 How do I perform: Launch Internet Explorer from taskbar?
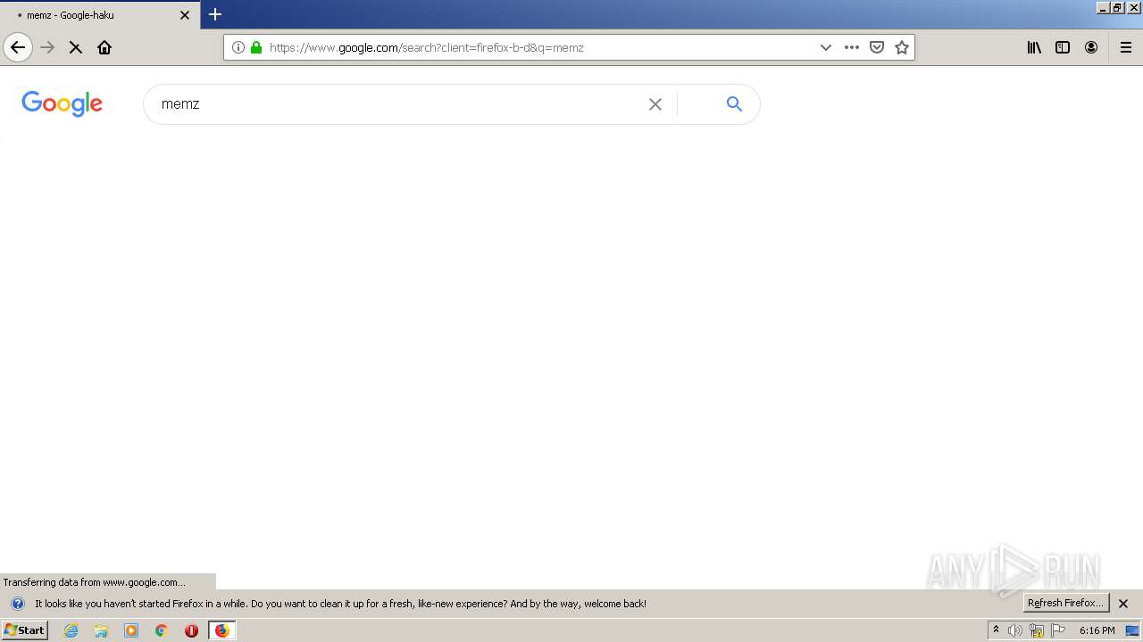(x=71, y=630)
